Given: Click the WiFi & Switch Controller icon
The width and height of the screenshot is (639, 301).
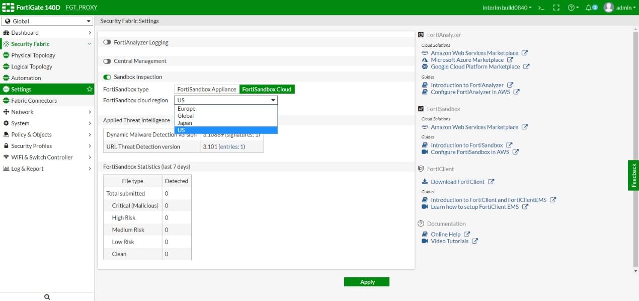Looking at the screenshot, I should (x=6, y=157).
